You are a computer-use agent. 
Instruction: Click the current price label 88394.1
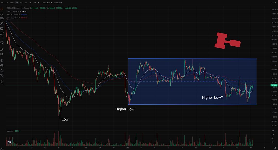[x=274, y=85]
